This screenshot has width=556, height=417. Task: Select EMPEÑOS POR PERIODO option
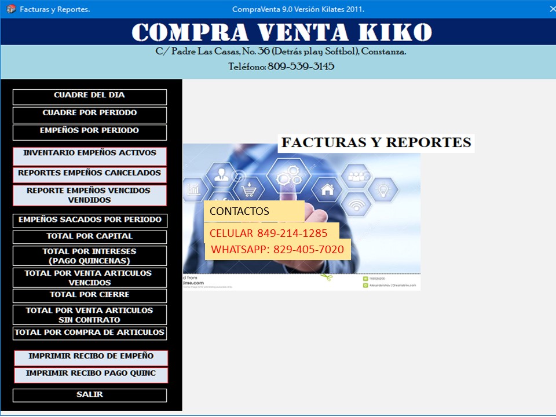click(90, 132)
